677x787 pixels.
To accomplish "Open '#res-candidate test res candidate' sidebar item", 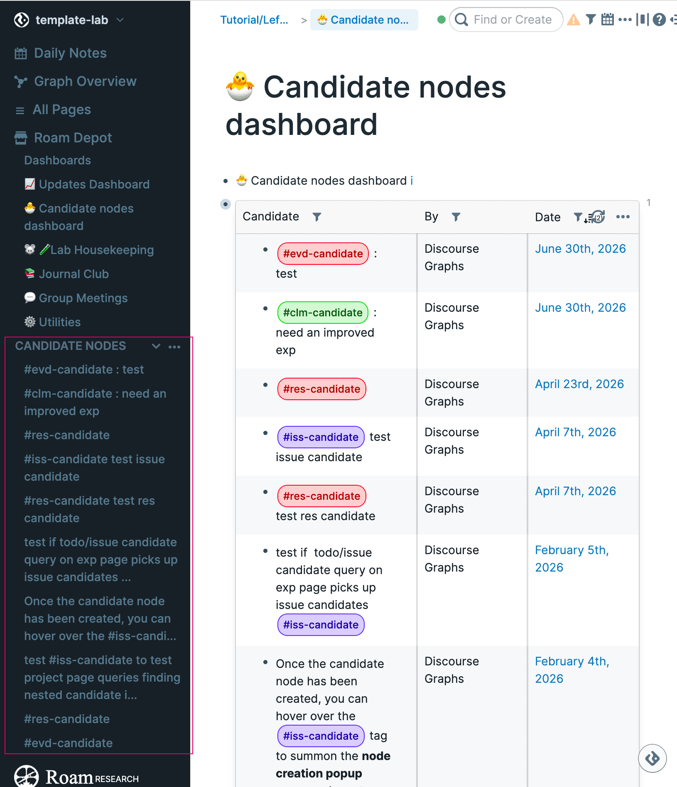I will pyautogui.click(x=89, y=509).
